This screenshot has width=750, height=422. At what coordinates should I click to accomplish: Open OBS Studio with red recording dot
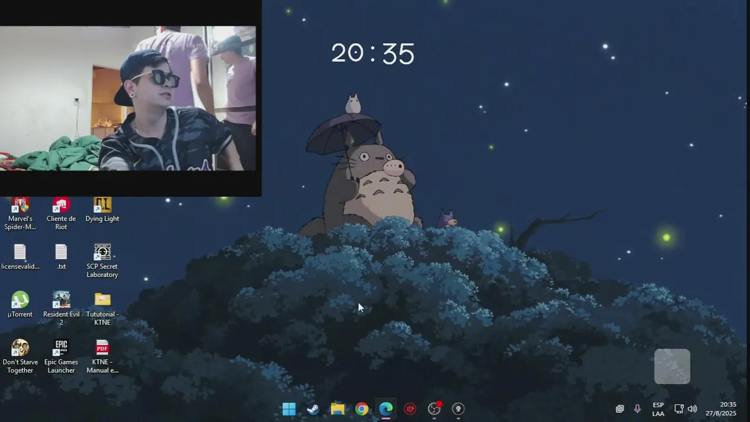tap(434, 409)
